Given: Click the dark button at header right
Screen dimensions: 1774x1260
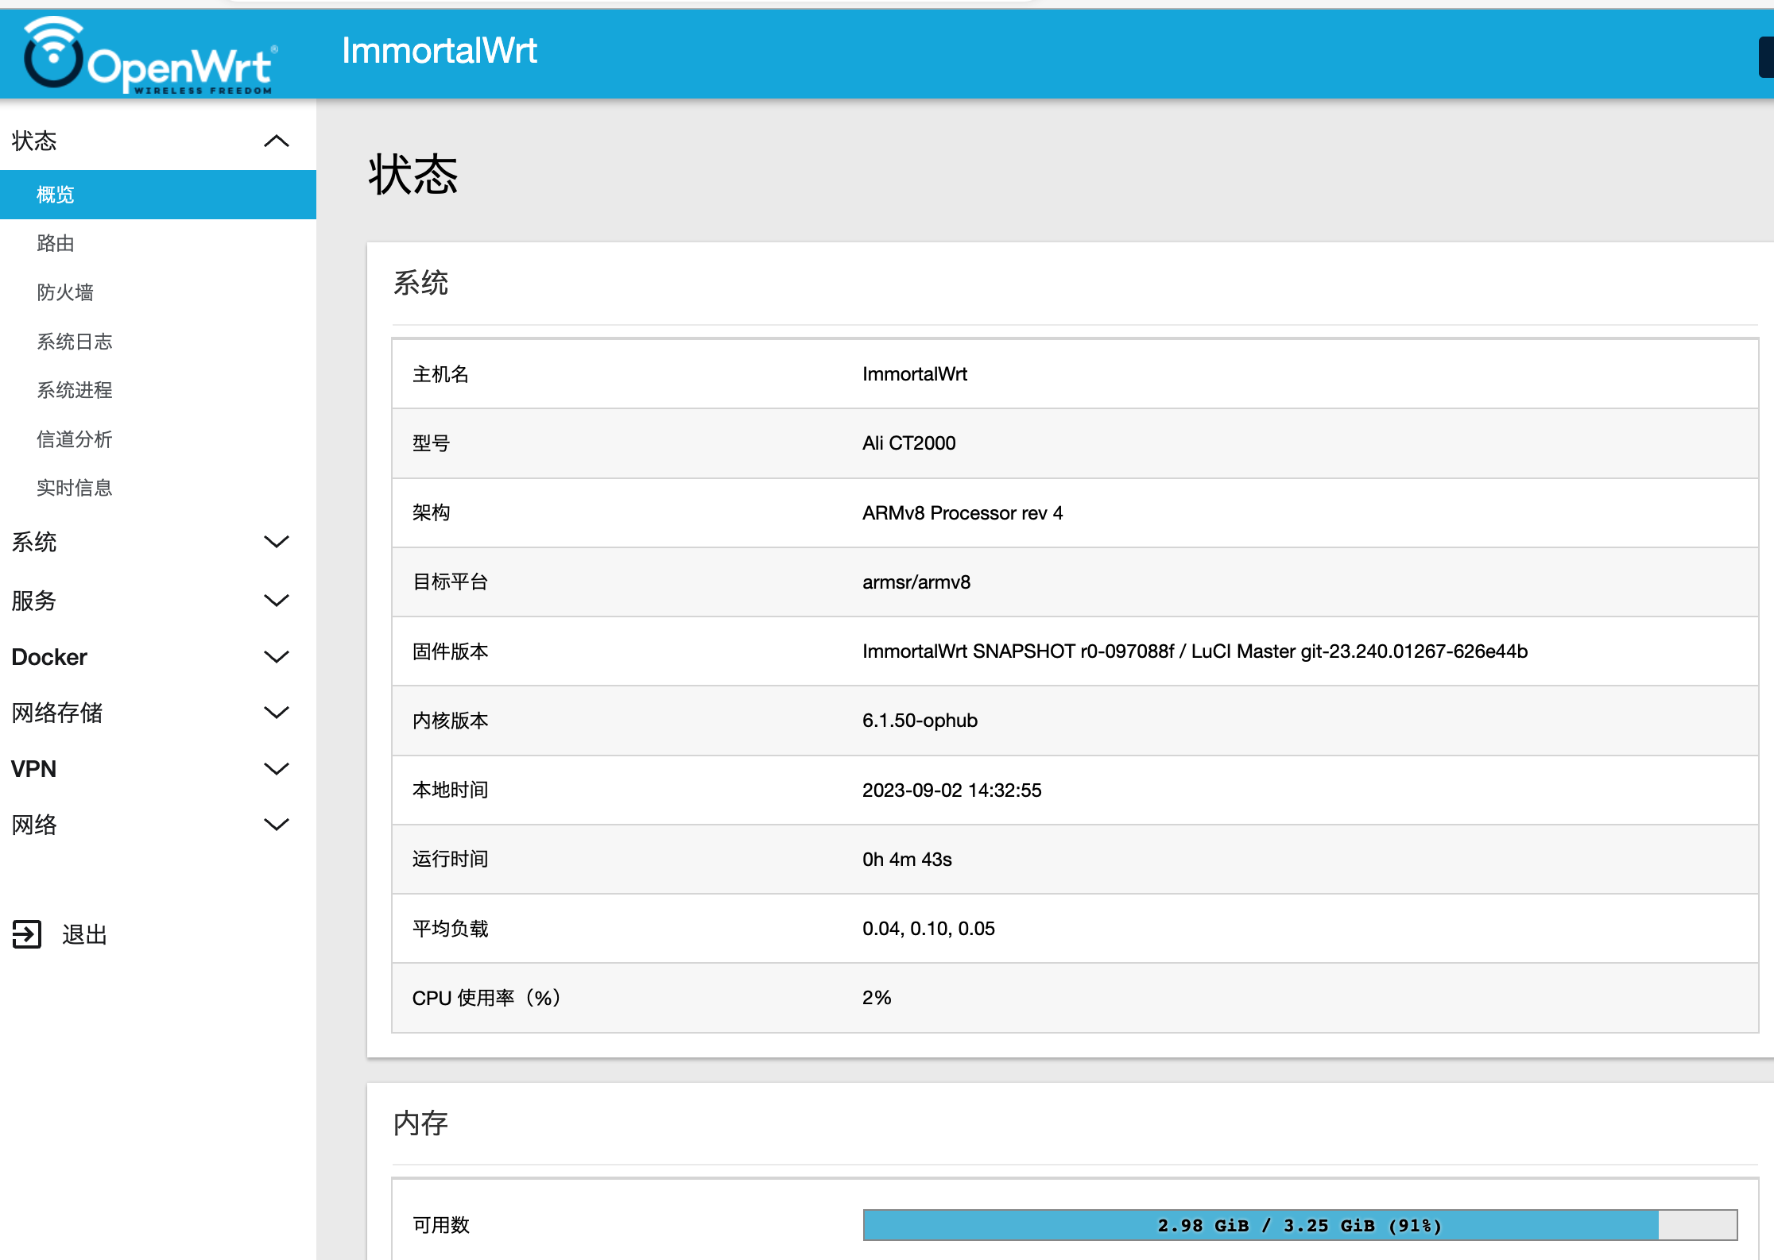Looking at the screenshot, I should pos(1766,57).
